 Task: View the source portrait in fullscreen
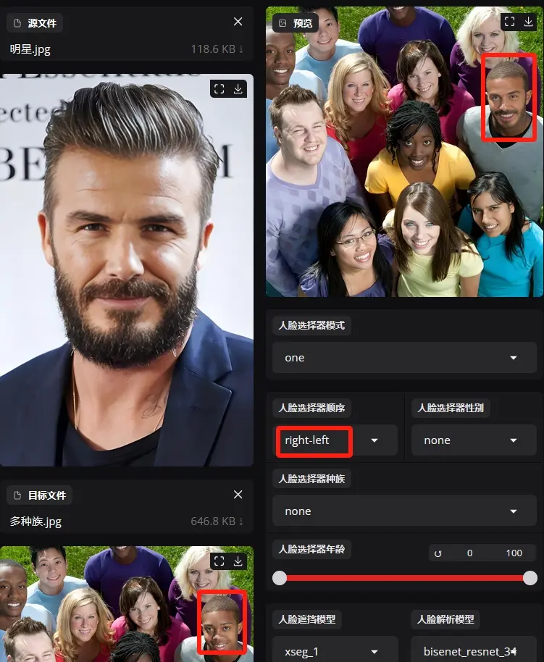(219, 89)
